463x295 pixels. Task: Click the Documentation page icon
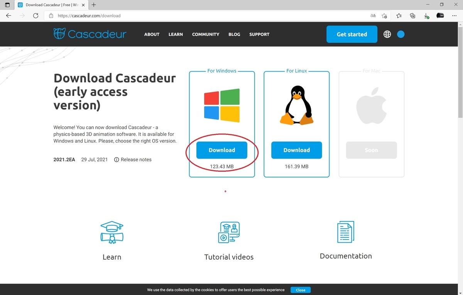tap(346, 232)
